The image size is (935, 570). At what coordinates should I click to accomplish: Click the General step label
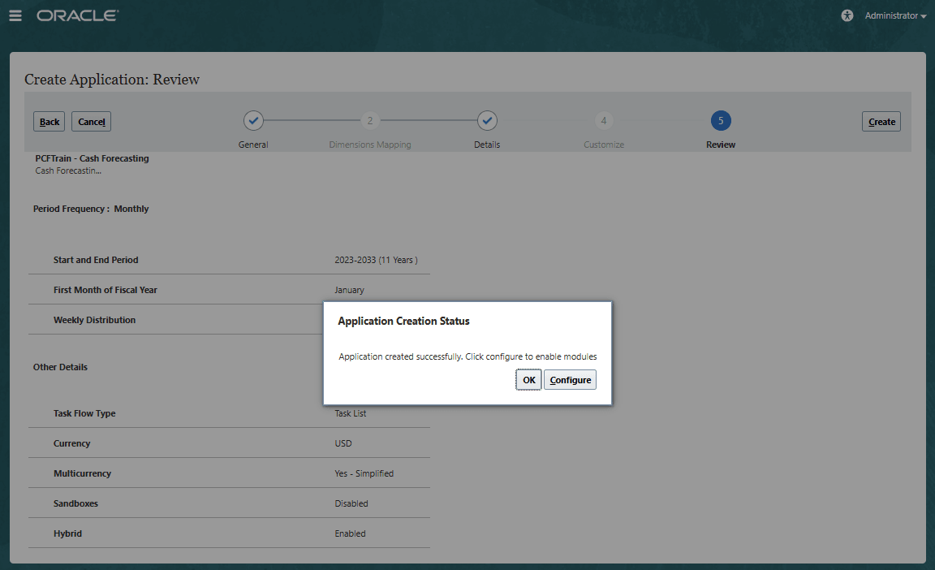(x=253, y=145)
